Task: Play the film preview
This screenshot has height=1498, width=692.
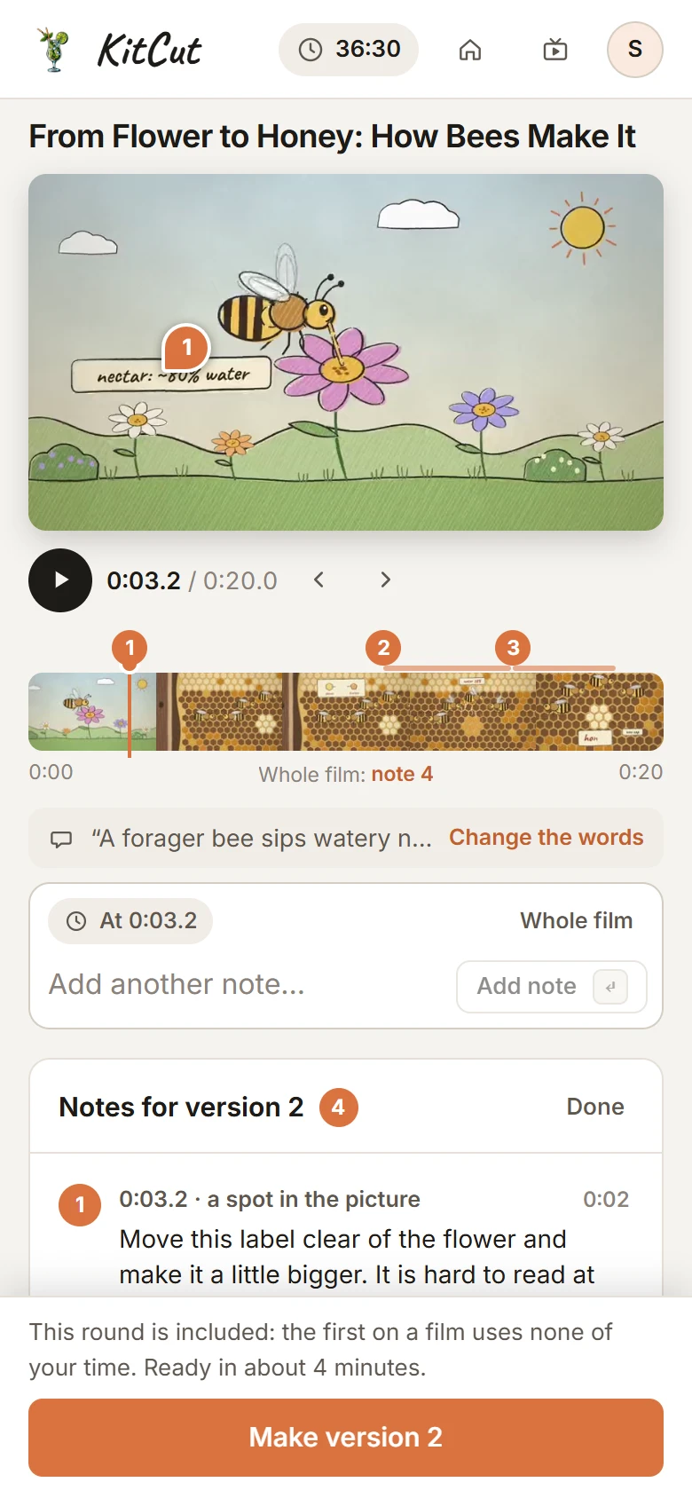Action: click(x=60, y=580)
